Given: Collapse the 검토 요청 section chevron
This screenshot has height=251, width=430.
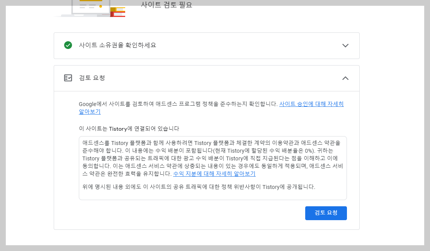Looking at the screenshot, I should point(345,78).
